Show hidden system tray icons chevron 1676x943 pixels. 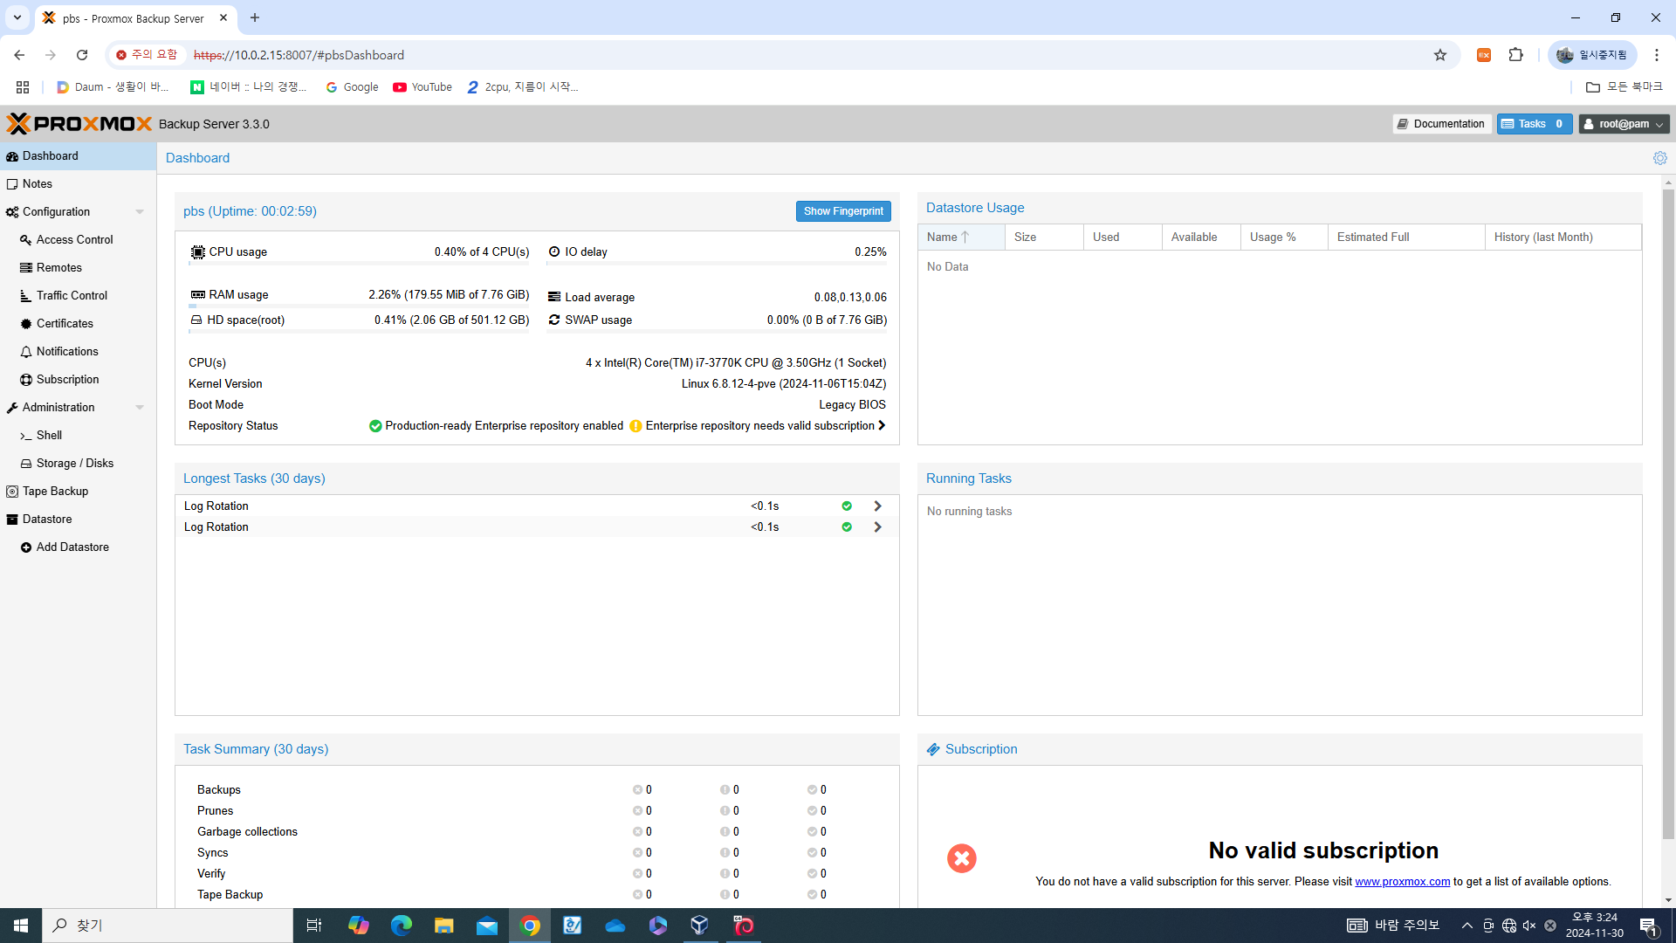[x=1467, y=926]
